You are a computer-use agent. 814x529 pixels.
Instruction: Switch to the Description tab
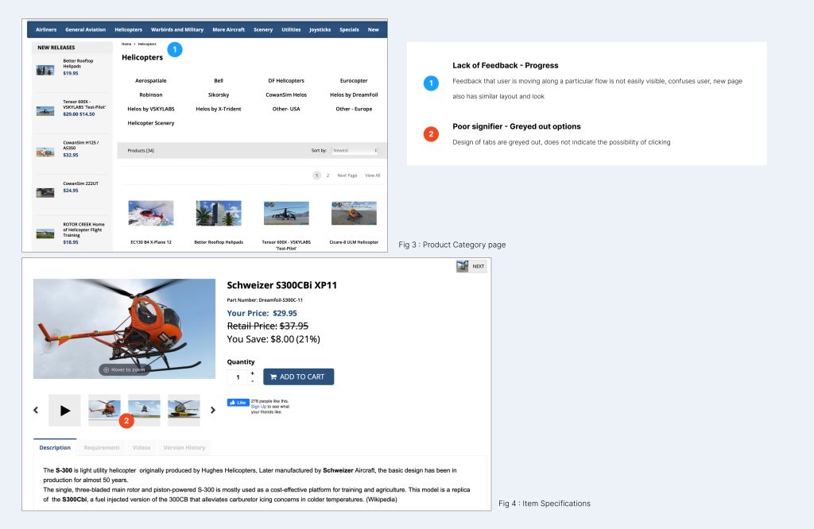(55, 447)
